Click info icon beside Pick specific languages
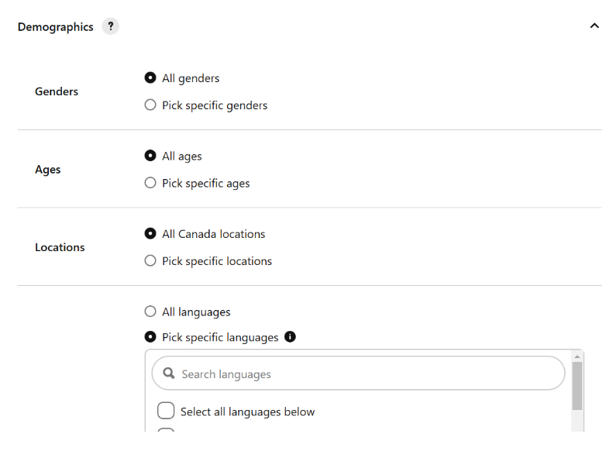The width and height of the screenshot is (613, 458). click(290, 336)
